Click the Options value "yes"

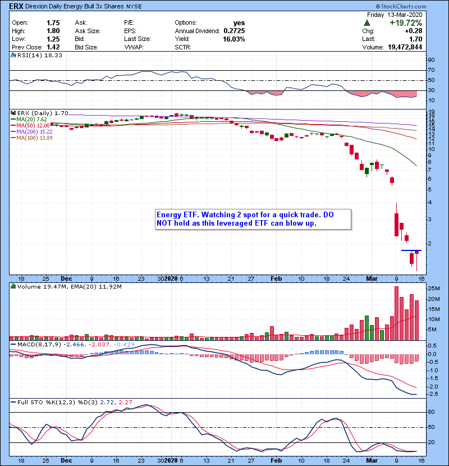(x=239, y=23)
